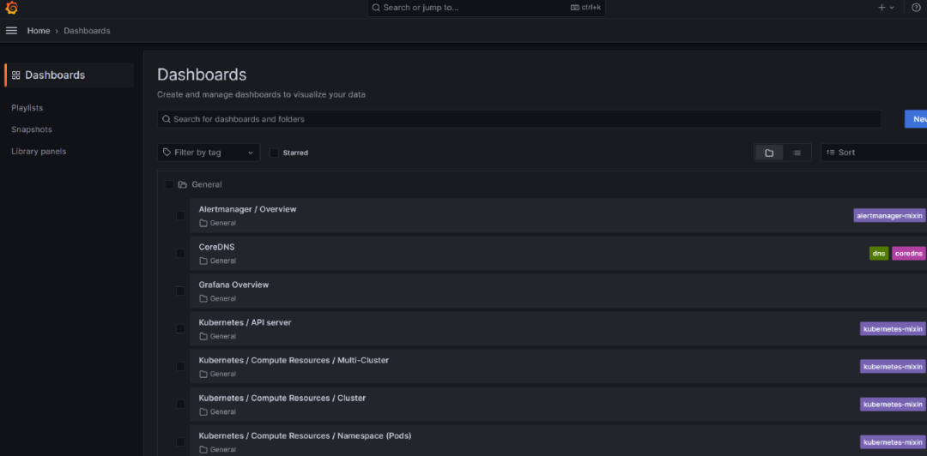Switch to list view icon
The height and width of the screenshot is (456, 927).
(797, 153)
